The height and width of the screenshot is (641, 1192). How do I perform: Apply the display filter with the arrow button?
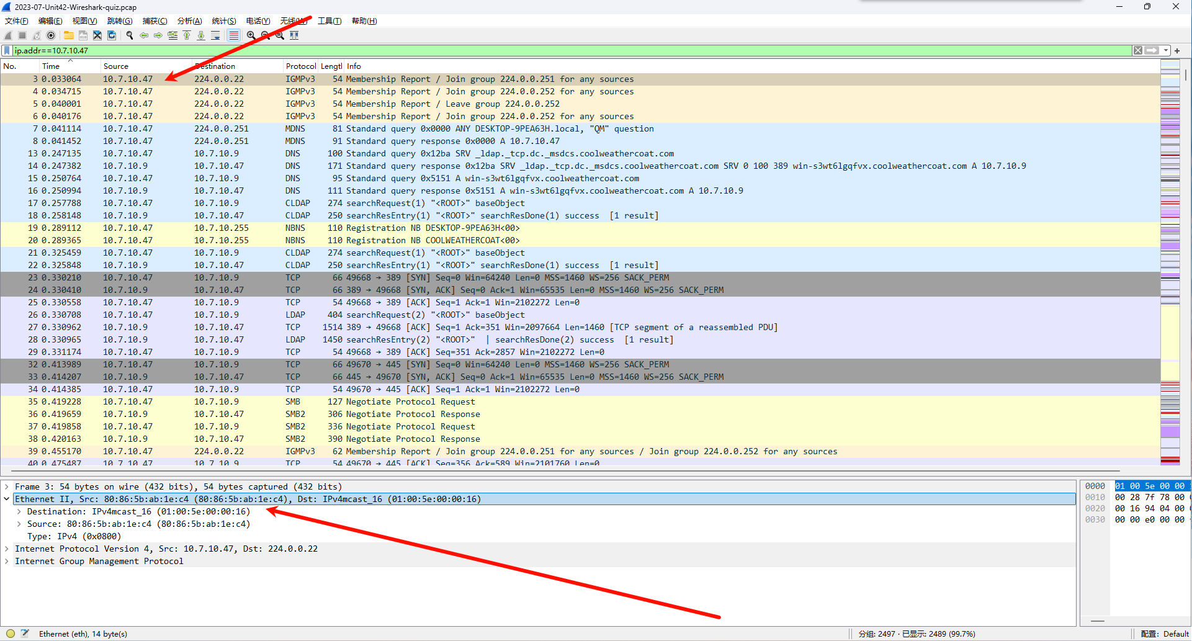click(x=1152, y=50)
